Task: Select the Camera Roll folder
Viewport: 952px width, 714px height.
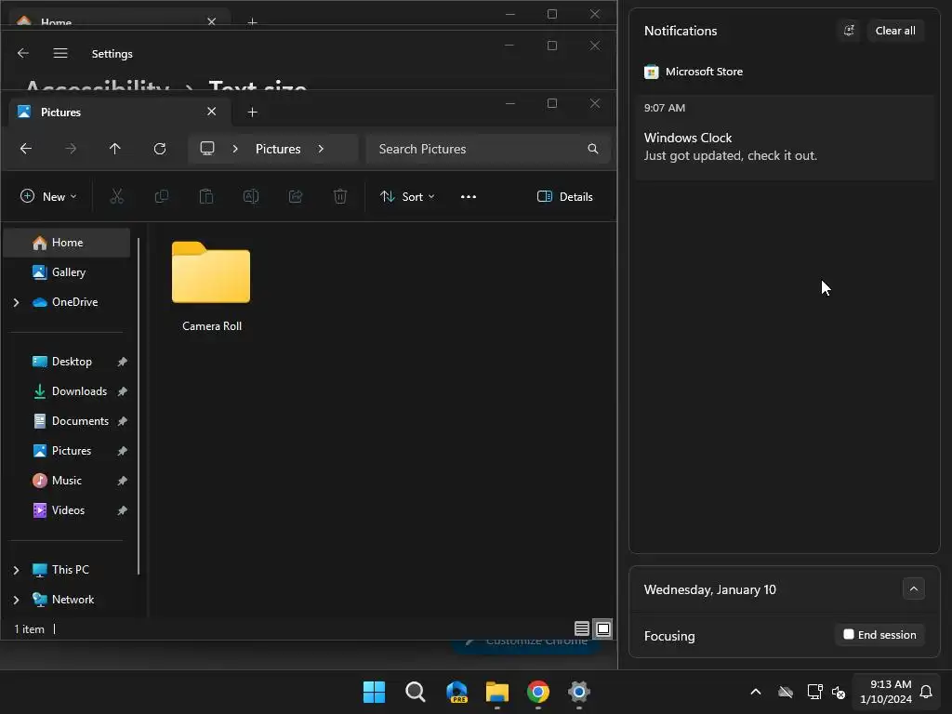Action: (x=211, y=286)
